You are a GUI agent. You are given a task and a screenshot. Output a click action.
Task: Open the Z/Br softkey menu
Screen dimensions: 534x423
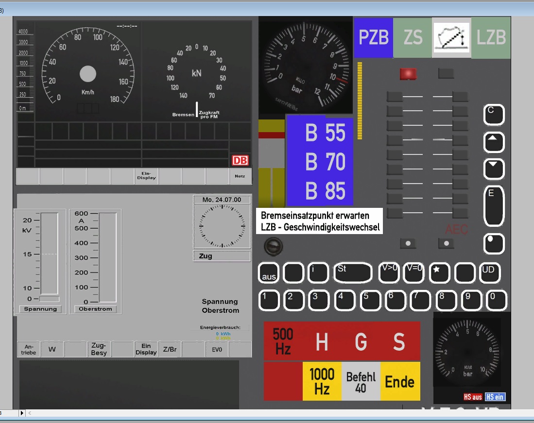click(170, 349)
